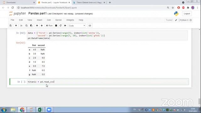The width and height of the screenshot is (201, 113).
Task: Interrupt the kernel with the stop icon
Action: (56, 25)
